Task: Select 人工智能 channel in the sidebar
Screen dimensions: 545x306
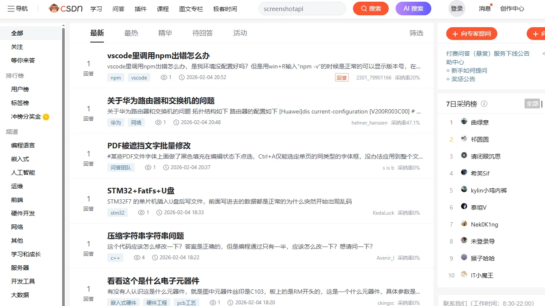Action: [x=23, y=173]
